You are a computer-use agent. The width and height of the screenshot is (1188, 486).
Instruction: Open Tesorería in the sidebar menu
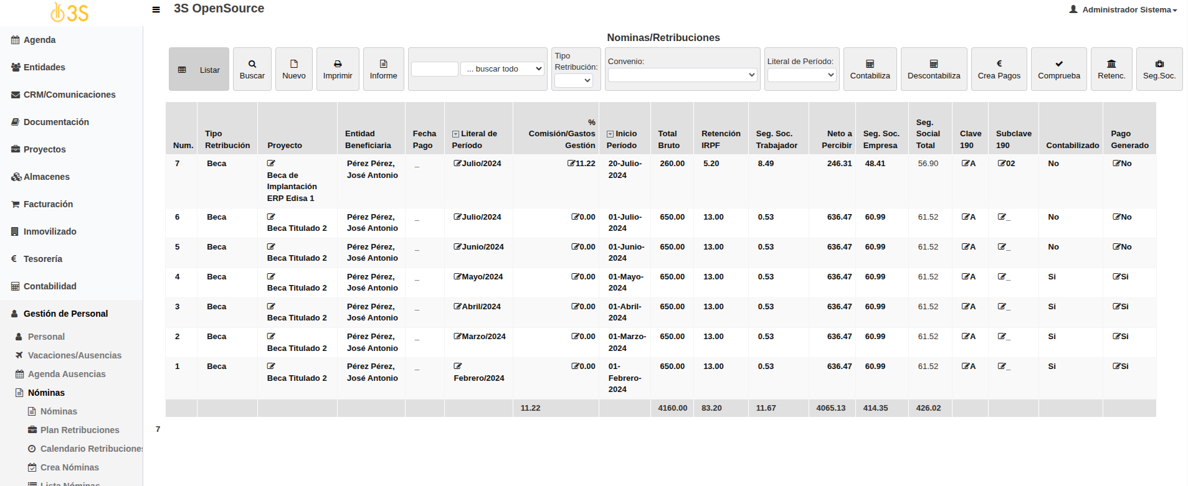42,259
